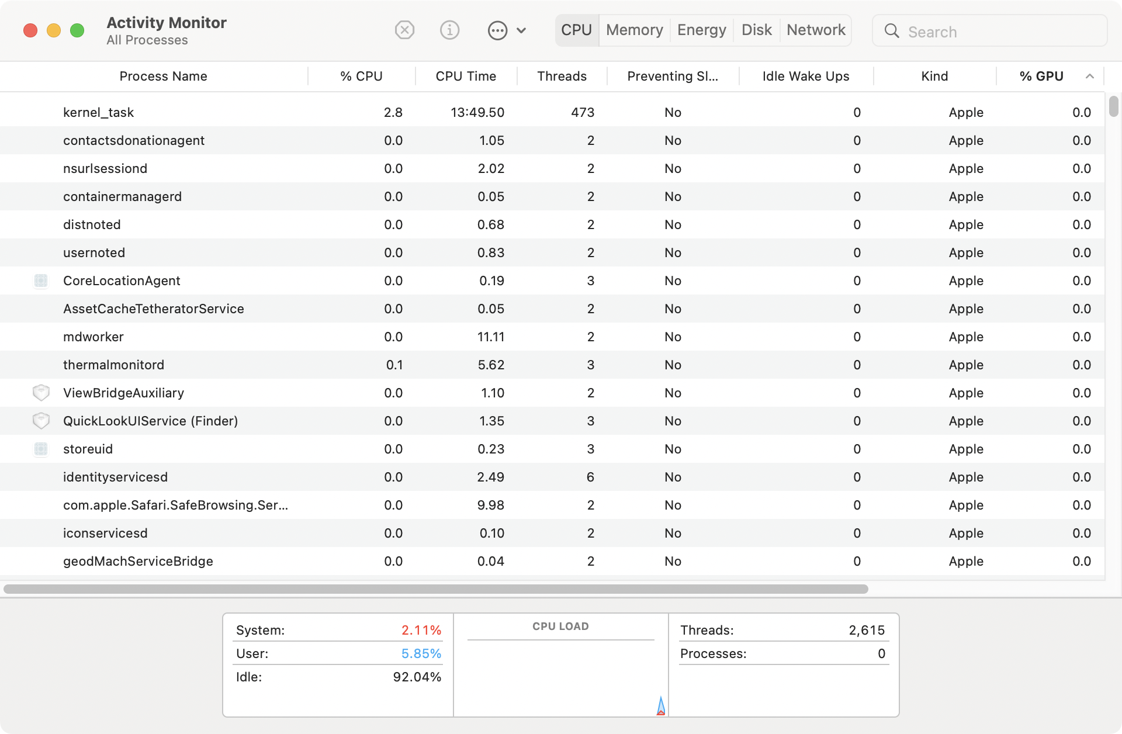Sort by Idle Wake Ups column header
This screenshot has height=734, width=1122.
click(805, 76)
